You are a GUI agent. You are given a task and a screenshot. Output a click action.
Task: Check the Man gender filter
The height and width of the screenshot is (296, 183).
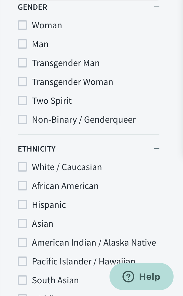click(22, 44)
